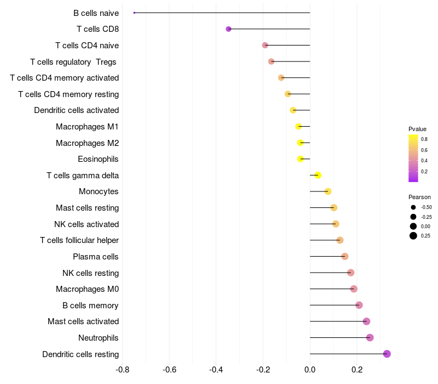Image resolution: width=438 pixels, height=384 pixels.
Task: Click the Pearson 0.25 legend dot
Action: click(x=413, y=236)
